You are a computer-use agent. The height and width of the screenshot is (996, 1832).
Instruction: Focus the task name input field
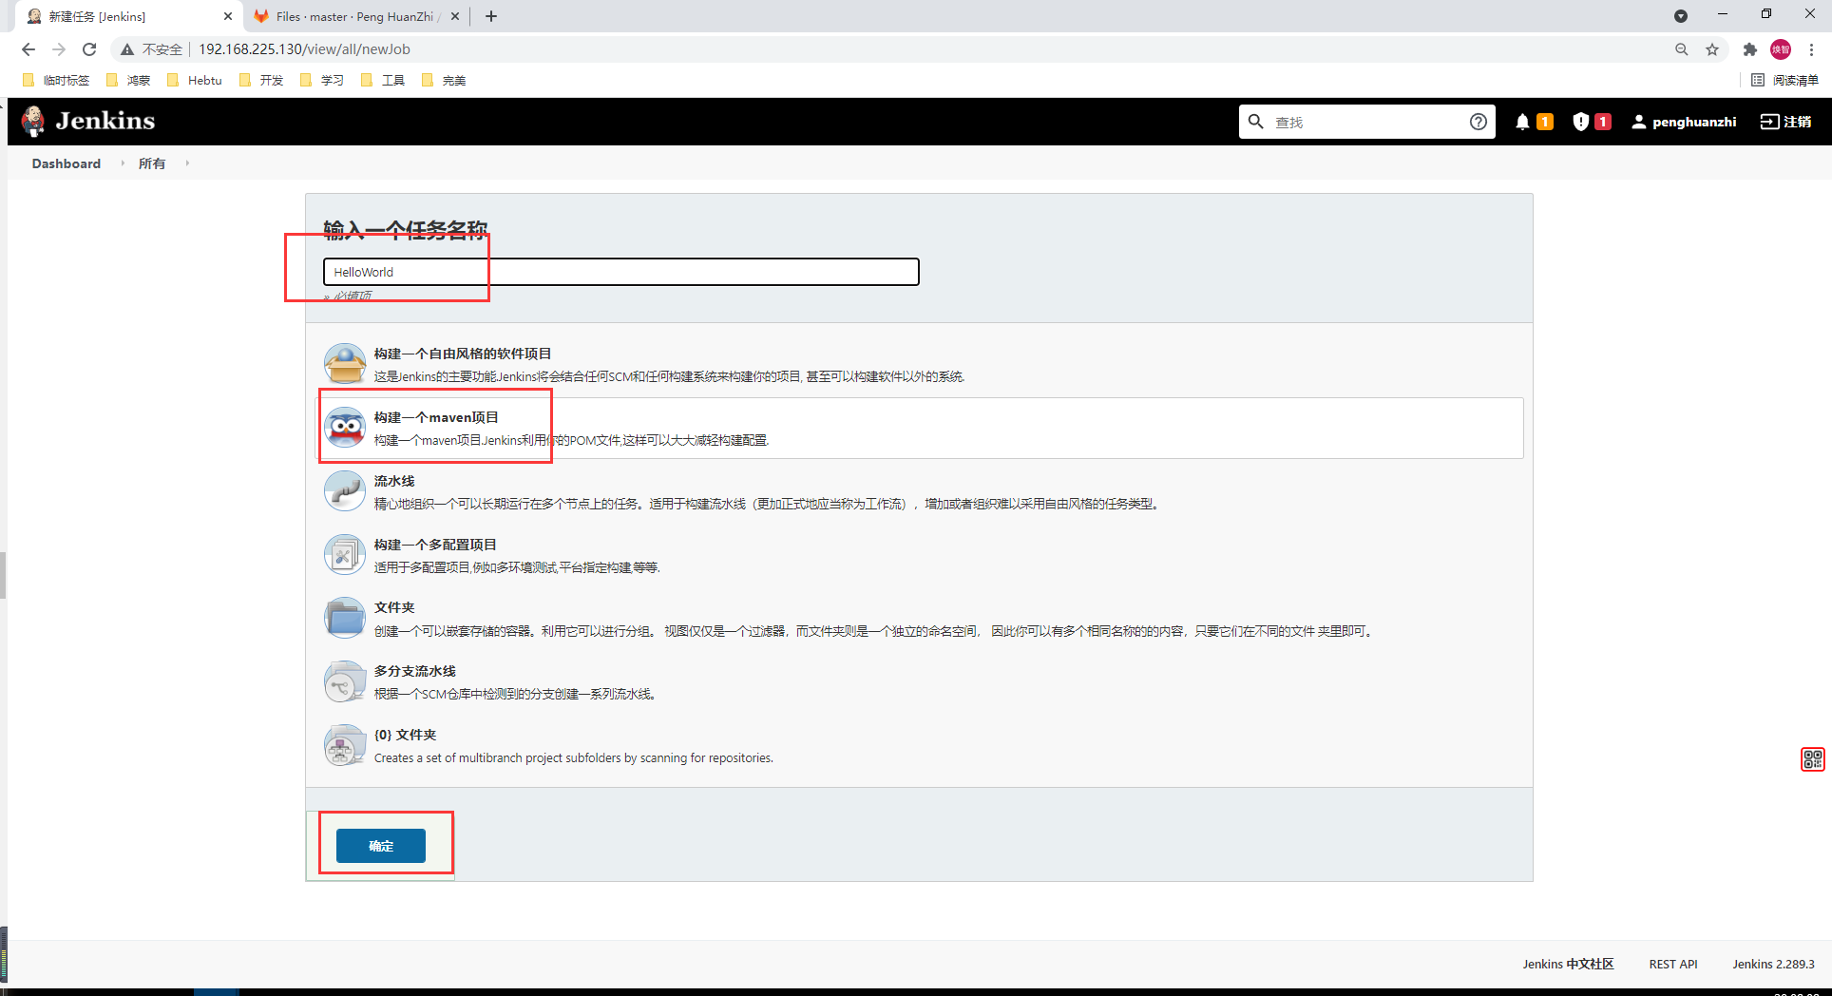[621, 272]
